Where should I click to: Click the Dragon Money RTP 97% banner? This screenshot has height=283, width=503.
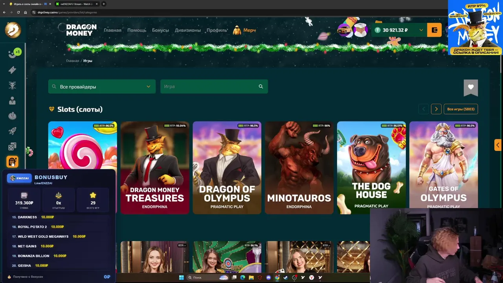(x=475, y=28)
